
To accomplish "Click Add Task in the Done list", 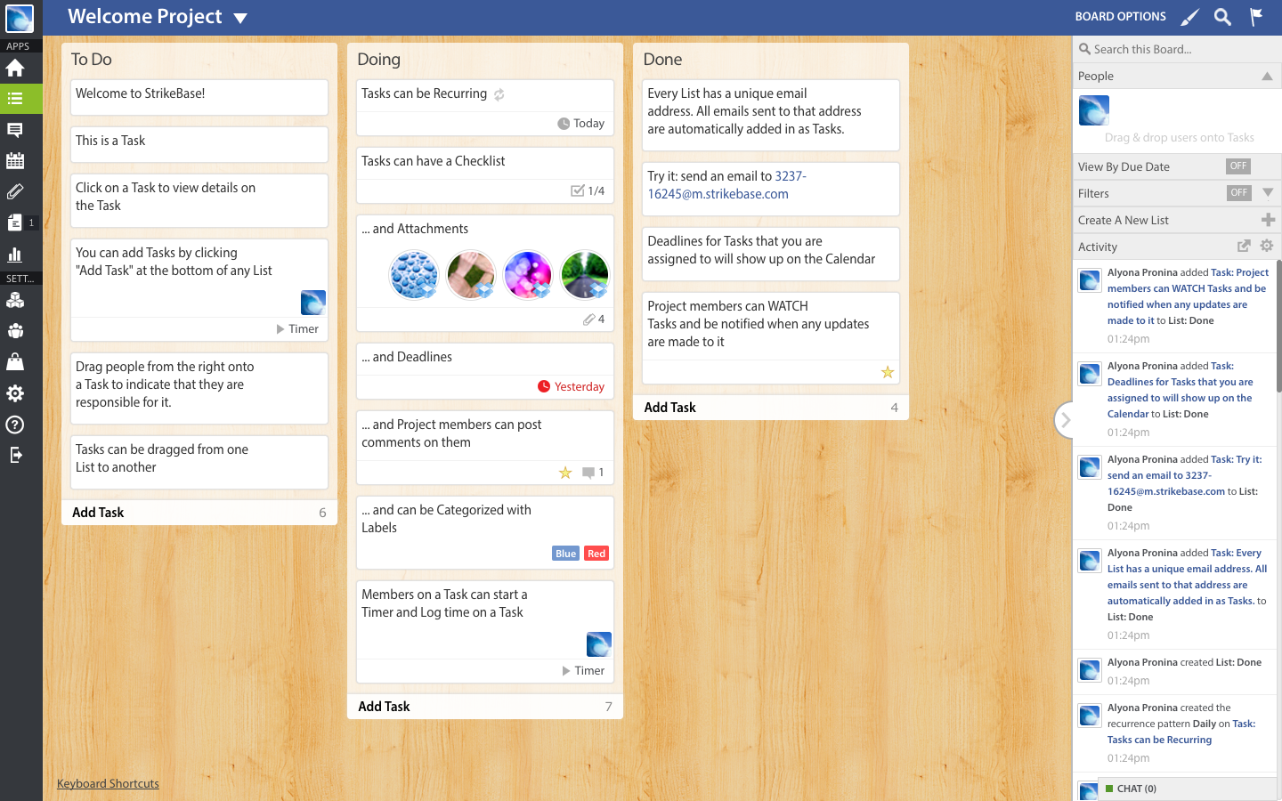I will point(669,408).
